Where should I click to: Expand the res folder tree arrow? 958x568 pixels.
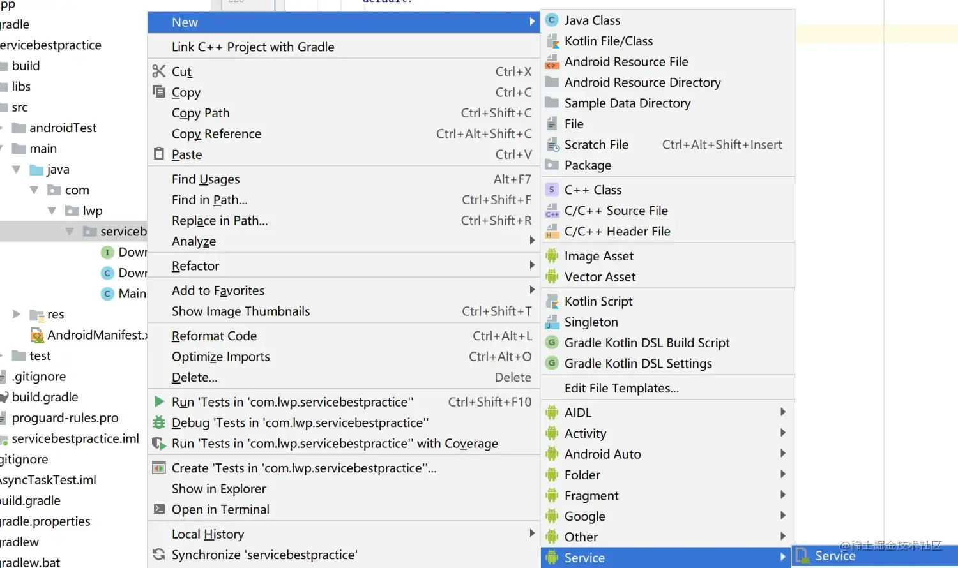pyautogui.click(x=17, y=314)
